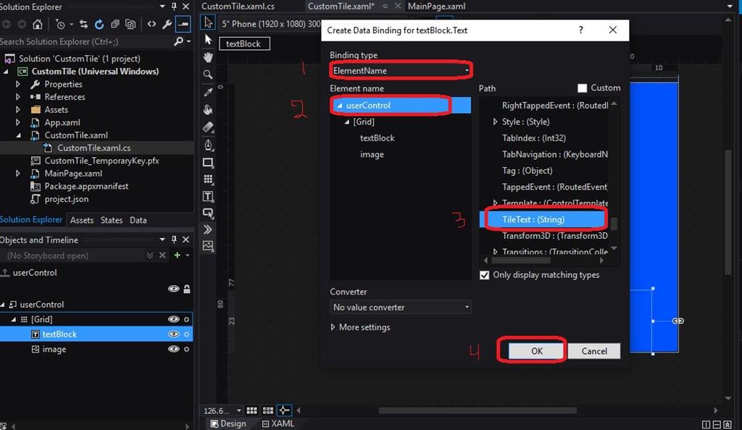
Task: Switch to CustomTile.xaml.cs document tab
Action: [x=238, y=6]
